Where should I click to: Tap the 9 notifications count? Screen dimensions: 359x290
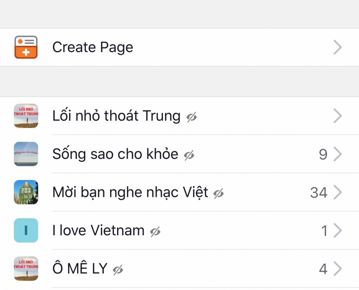click(x=323, y=154)
